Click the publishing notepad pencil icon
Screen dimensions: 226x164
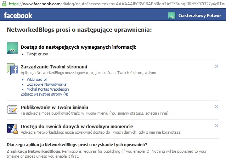tap(12, 109)
